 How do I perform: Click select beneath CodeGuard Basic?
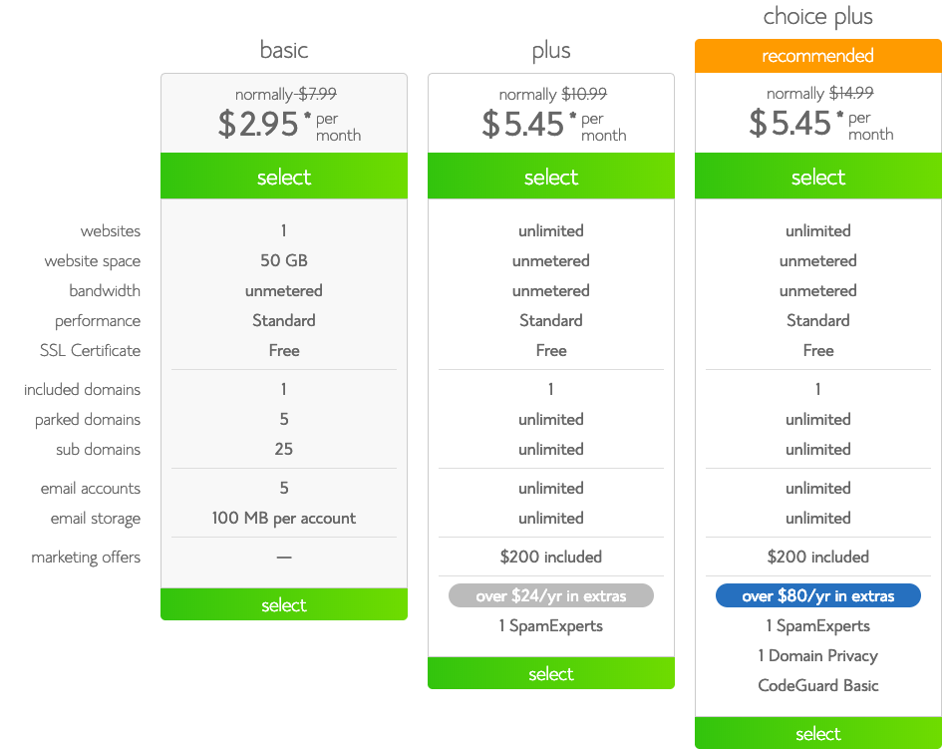click(817, 733)
